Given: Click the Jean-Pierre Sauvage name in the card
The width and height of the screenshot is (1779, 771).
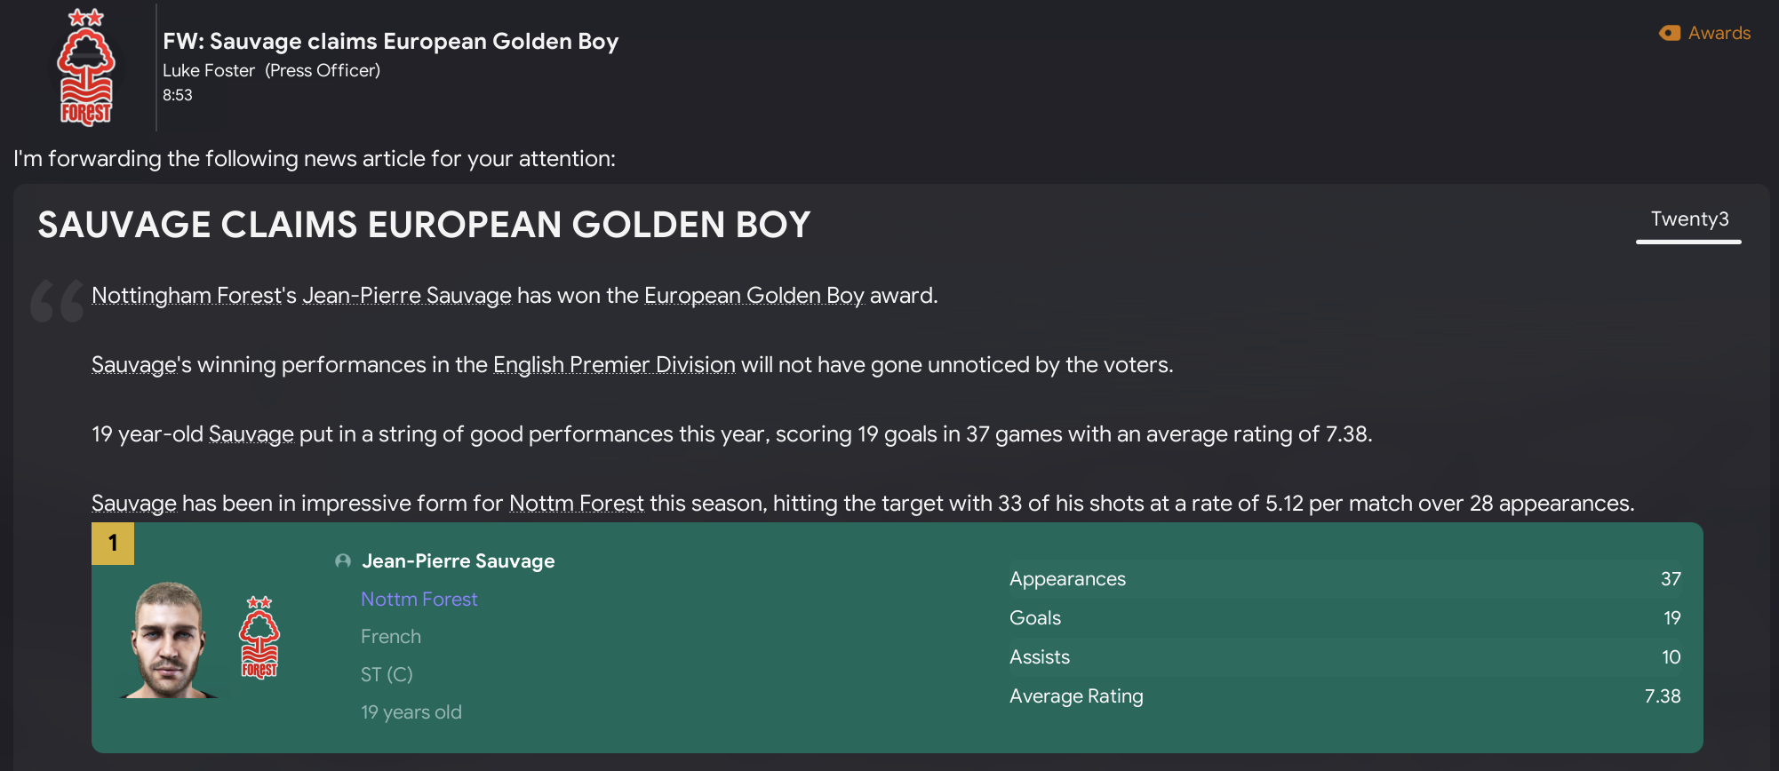Looking at the screenshot, I should (x=458, y=561).
